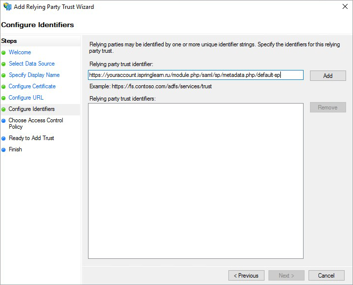This screenshot has width=353, height=285.
Task: Click blue bullet beside Choose Access Control Policy
Action: [3, 121]
